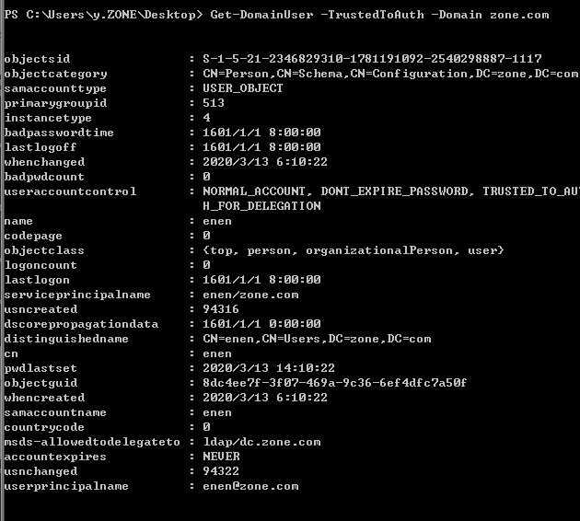Click the USER_OBJECT samaccounttype value
This screenshot has width=580, height=521.
[x=243, y=88]
